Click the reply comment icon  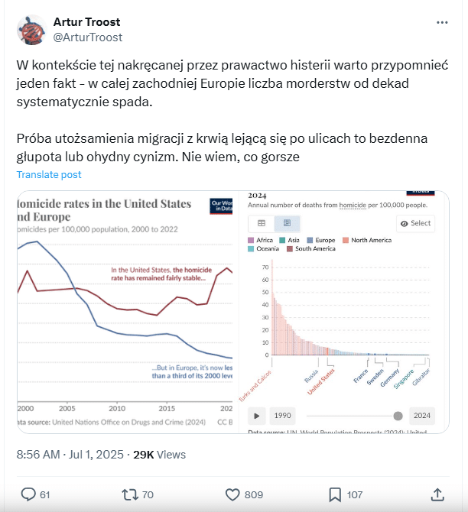(x=29, y=494)
